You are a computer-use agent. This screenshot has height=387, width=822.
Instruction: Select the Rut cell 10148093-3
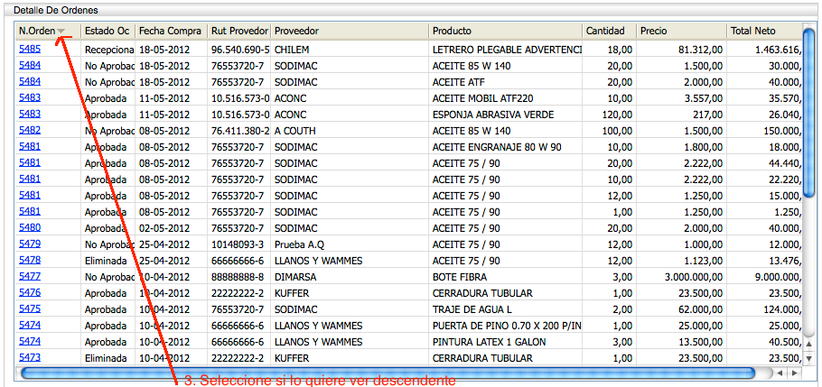click(x=239, y=244)
